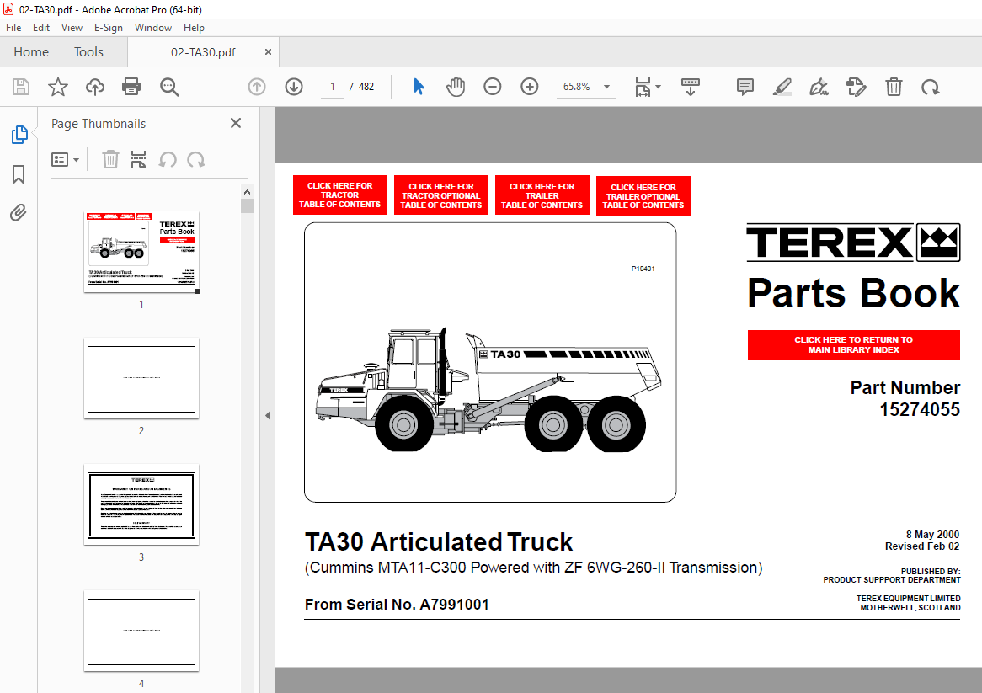This screenshot has width=982, height=693.
Task: Select page 4 thumbnail
Action: pos(141,631)
